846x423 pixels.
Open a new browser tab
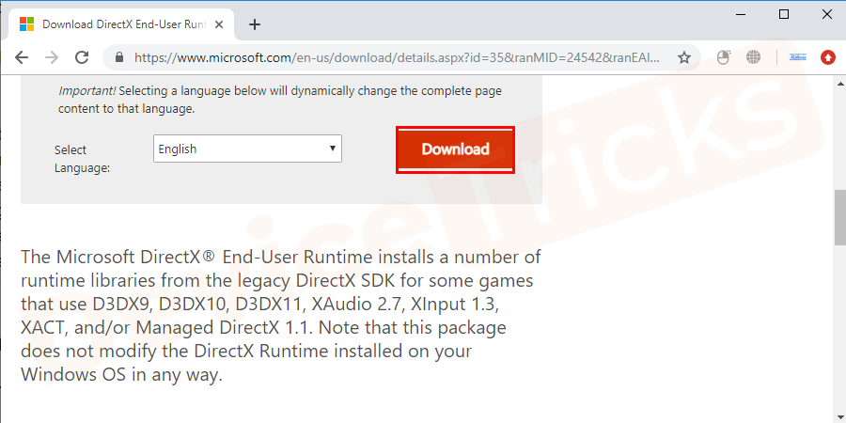coord(255,24)
